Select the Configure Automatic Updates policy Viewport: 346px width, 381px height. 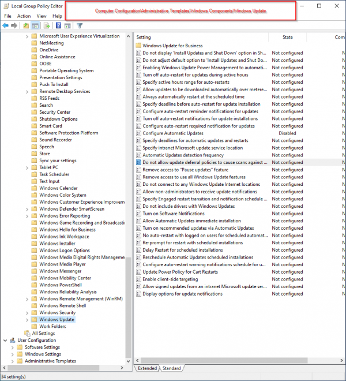coord(173,133)
